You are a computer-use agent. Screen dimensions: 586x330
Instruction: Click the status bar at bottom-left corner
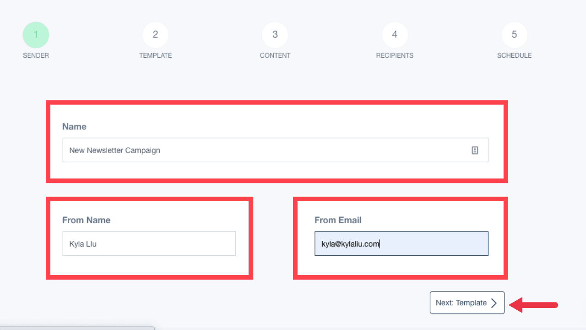pyautogui.click(x=77, y=328)
